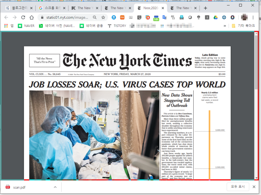261x195 pixels.
Task: Open the Google Drive extension
Action: [216, 17]
